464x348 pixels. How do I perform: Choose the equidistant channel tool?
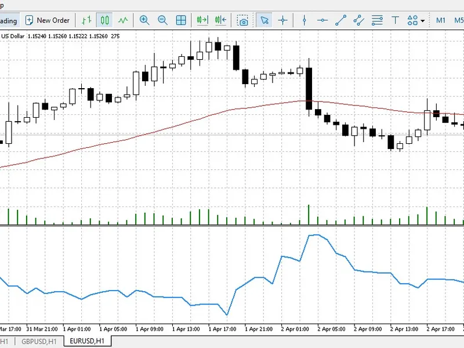click(x=358, y=20)
